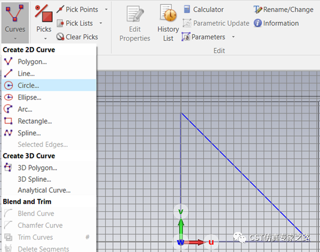Select Analytical Curve... menu entry

point(49,190)
